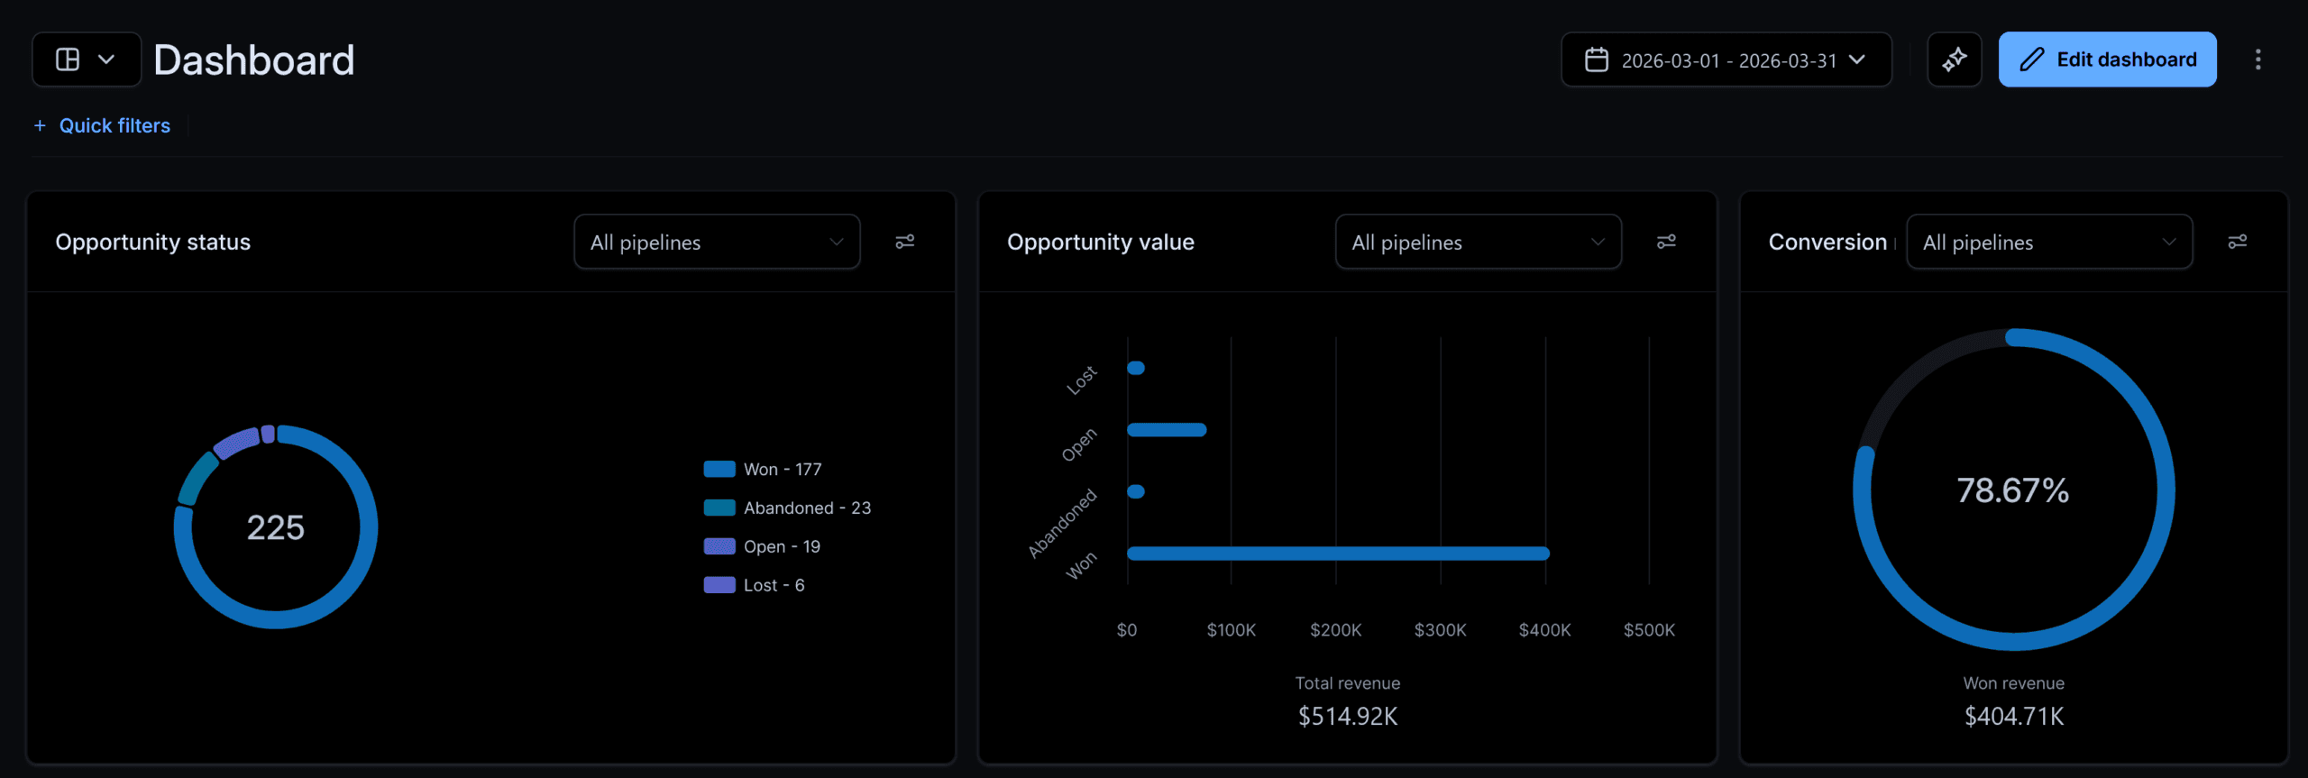The width and height of the screenshot is (2308, 778).
Task: Click the Conversion widget title
Action: tap(1827, 242)
